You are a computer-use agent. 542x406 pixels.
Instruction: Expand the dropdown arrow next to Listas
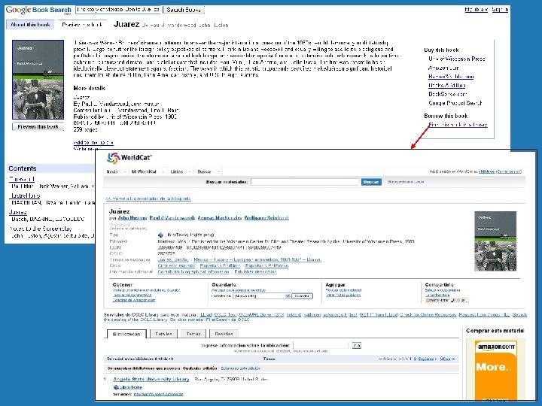[190, 171]
